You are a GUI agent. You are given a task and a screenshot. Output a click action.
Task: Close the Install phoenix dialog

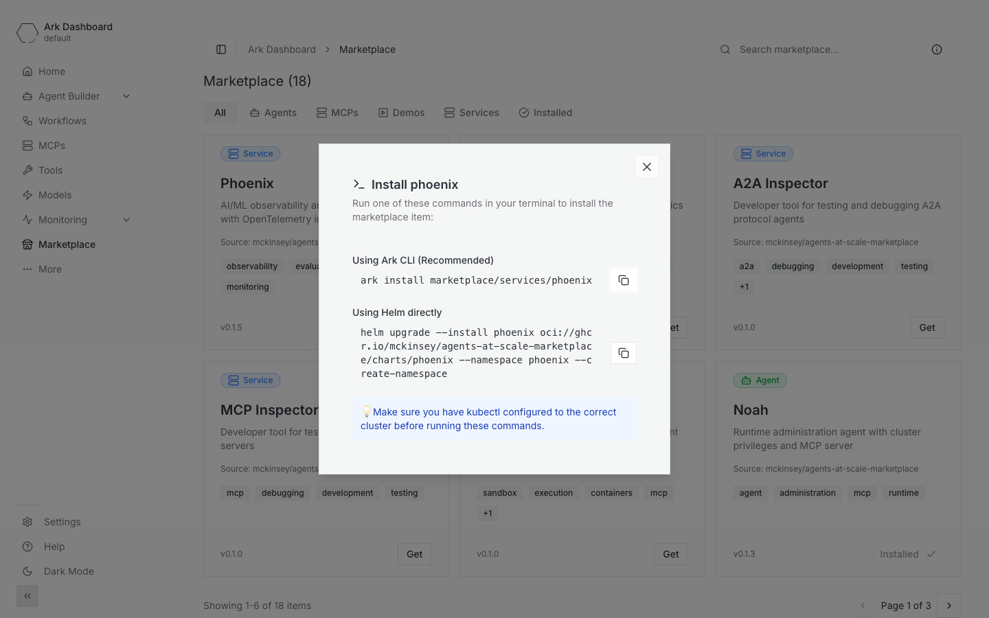coord(647,167)
